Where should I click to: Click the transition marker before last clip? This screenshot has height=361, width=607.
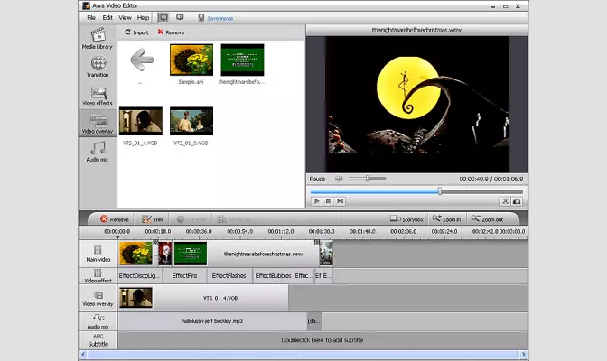pyautogui.click(x=317, y=242)
